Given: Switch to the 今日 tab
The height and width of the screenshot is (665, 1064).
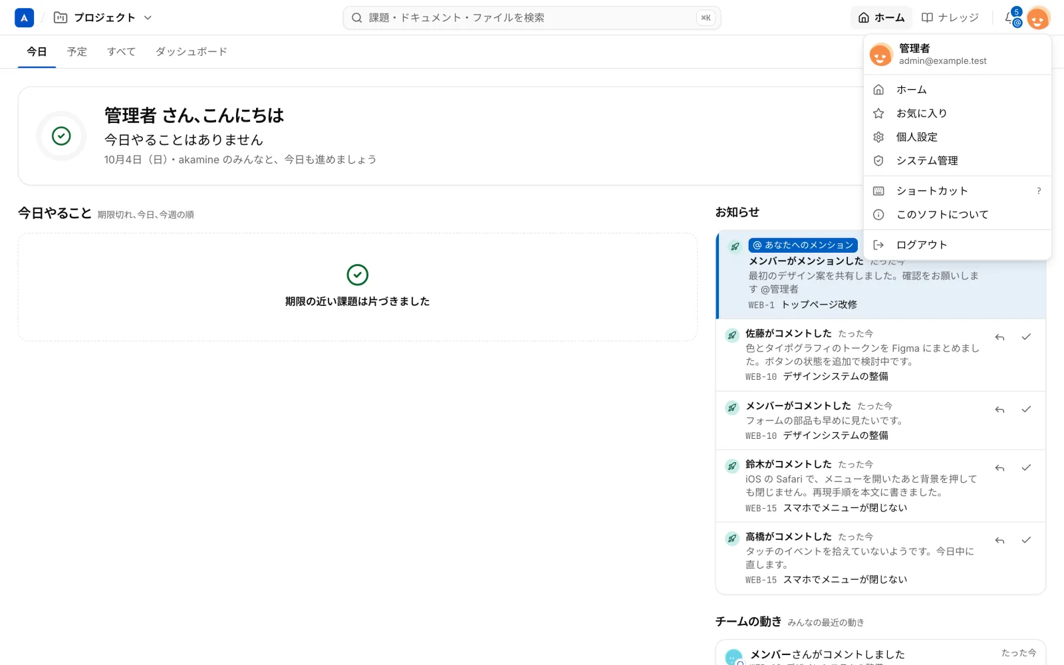Looking at the screenshot, I should tap(37, 52).
